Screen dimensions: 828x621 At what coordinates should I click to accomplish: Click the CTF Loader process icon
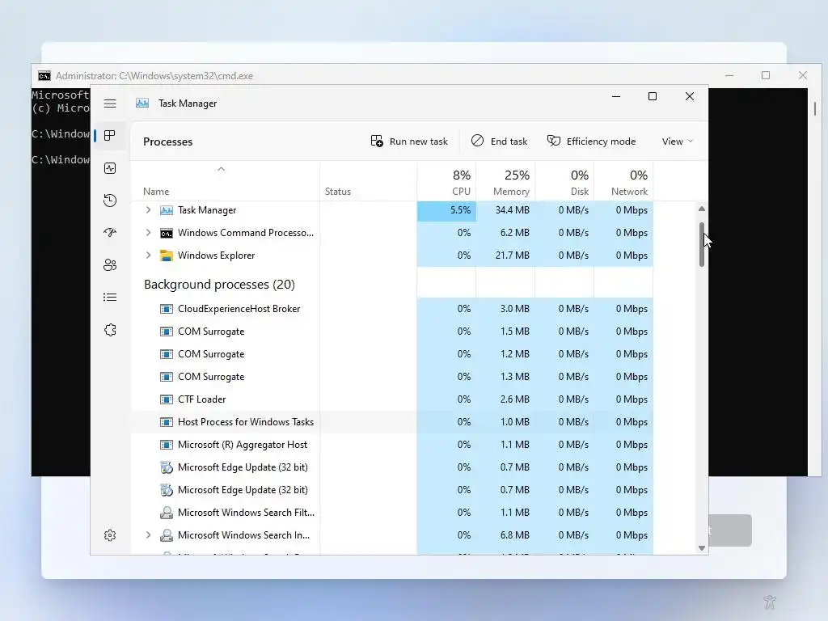tap(167, 399)
